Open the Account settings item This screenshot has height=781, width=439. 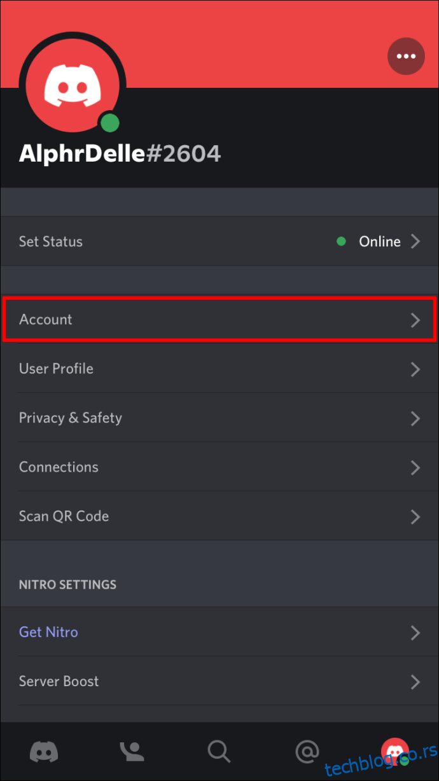tap(219, 319)
